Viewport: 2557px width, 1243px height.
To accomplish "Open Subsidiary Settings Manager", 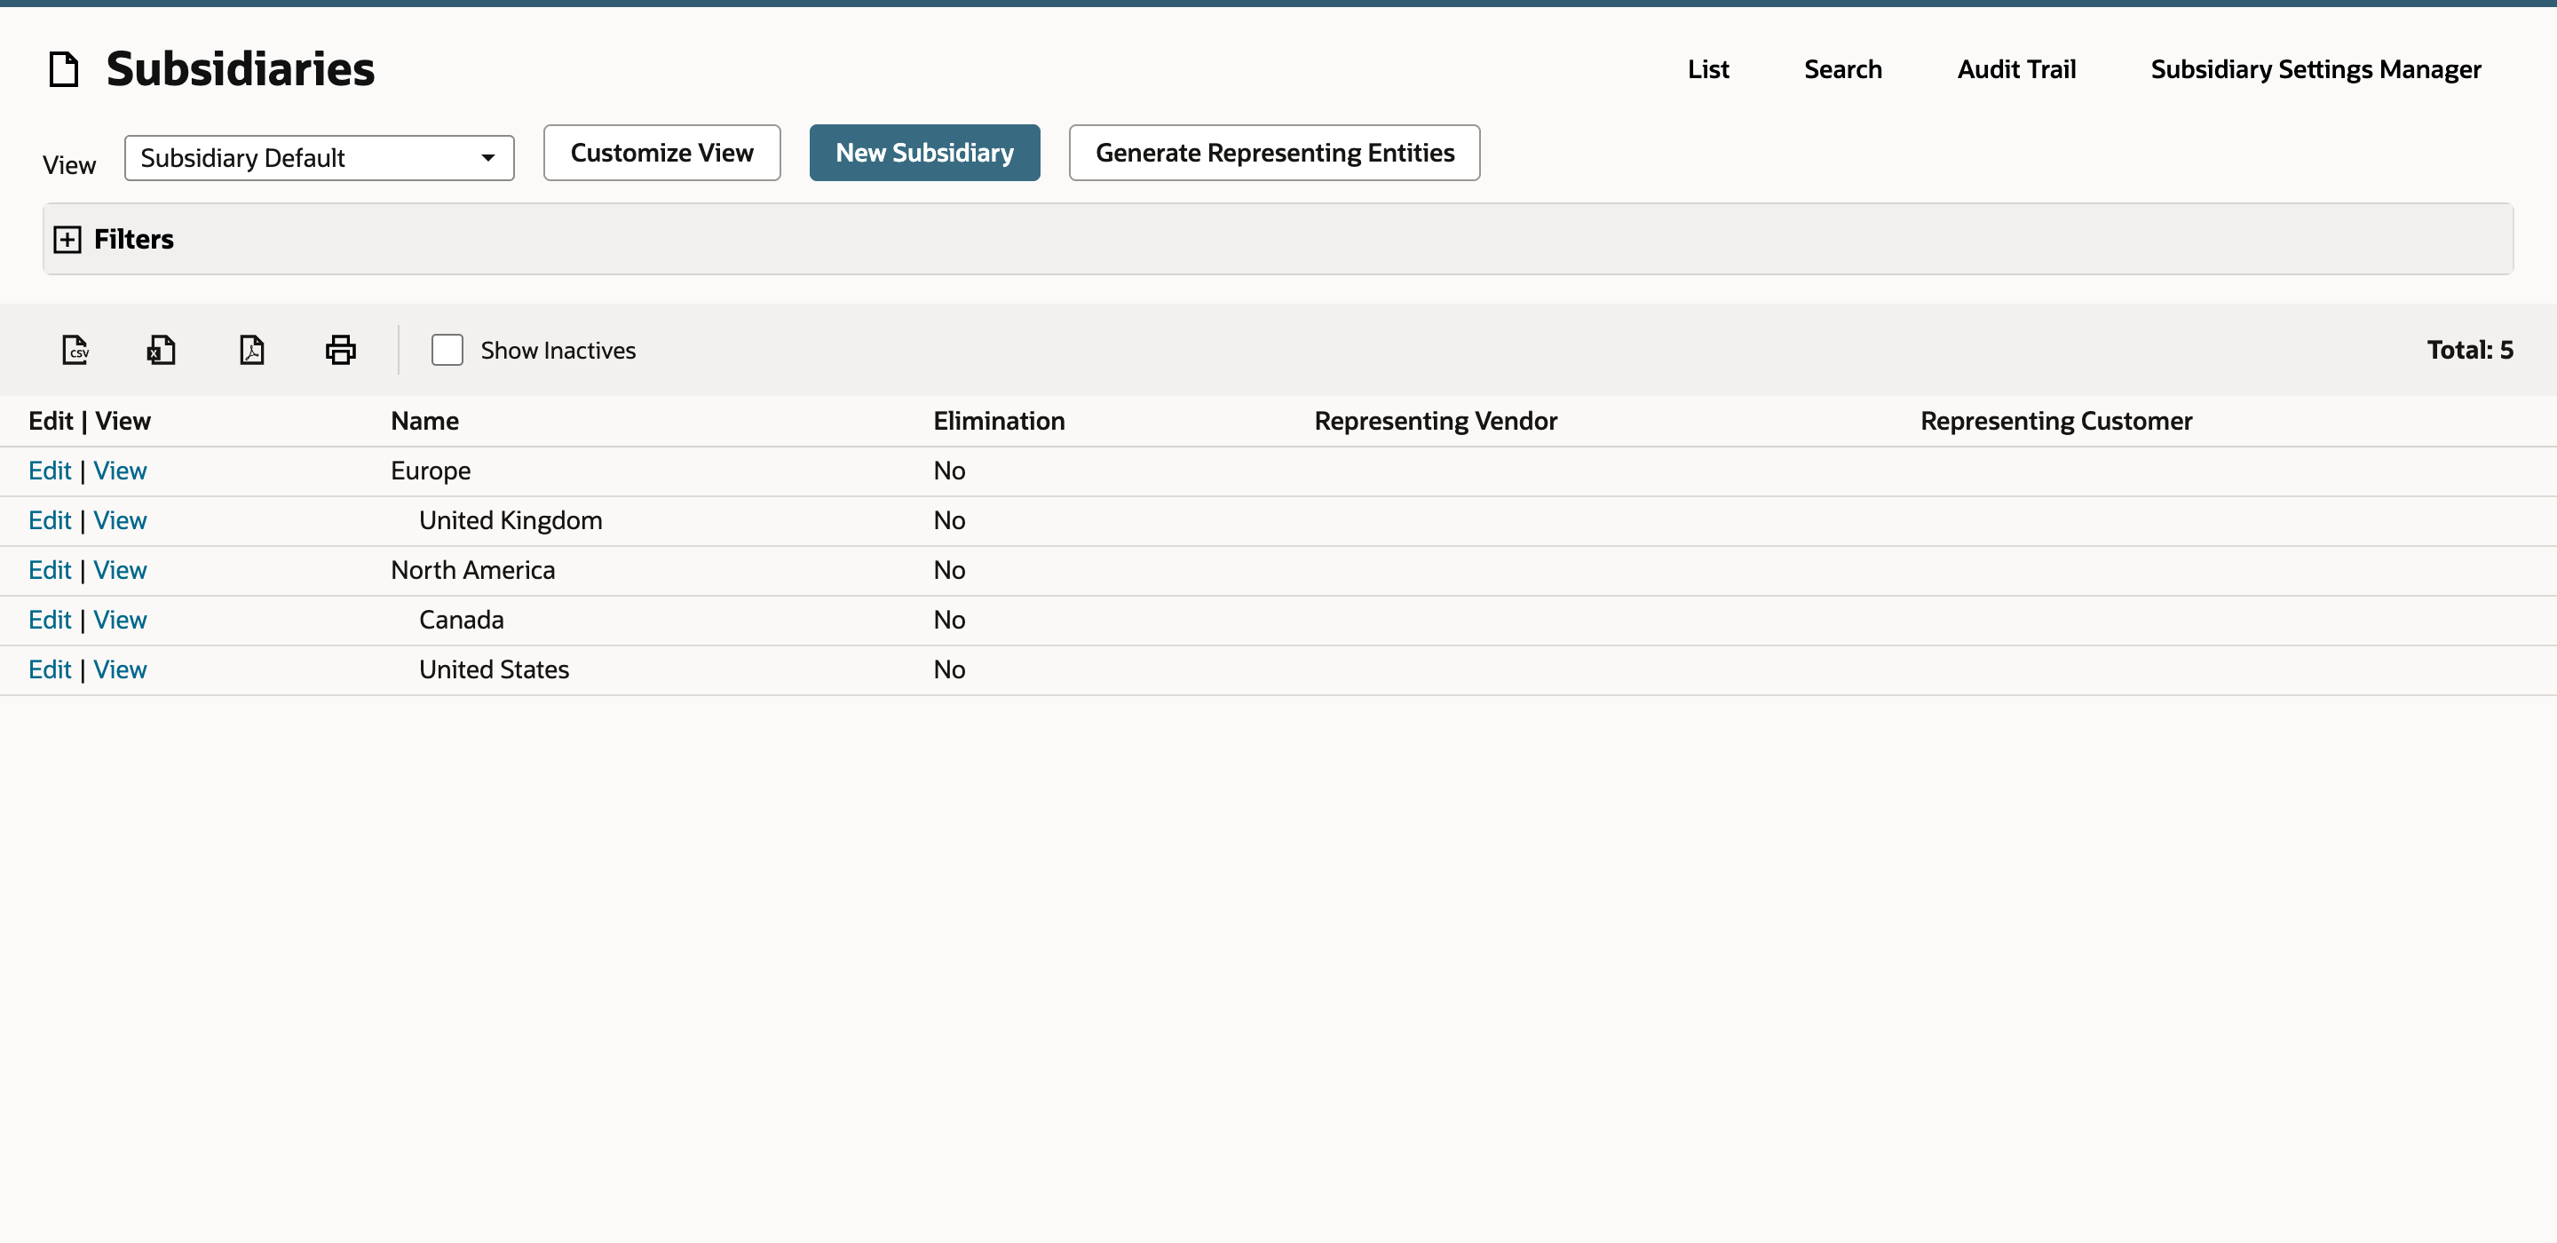I will [x=2316, y=69].
